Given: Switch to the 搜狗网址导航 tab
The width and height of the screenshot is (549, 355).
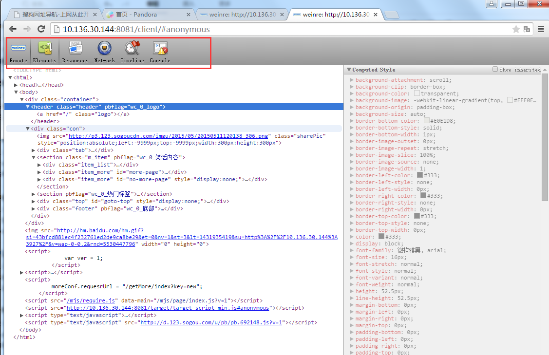Looking at the screenshot, I should [55, 15].
